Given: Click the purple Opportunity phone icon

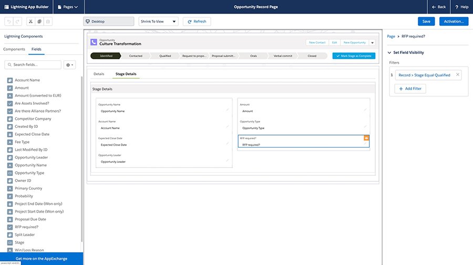Looking at the screenshot, I should (x=94, y=42).
